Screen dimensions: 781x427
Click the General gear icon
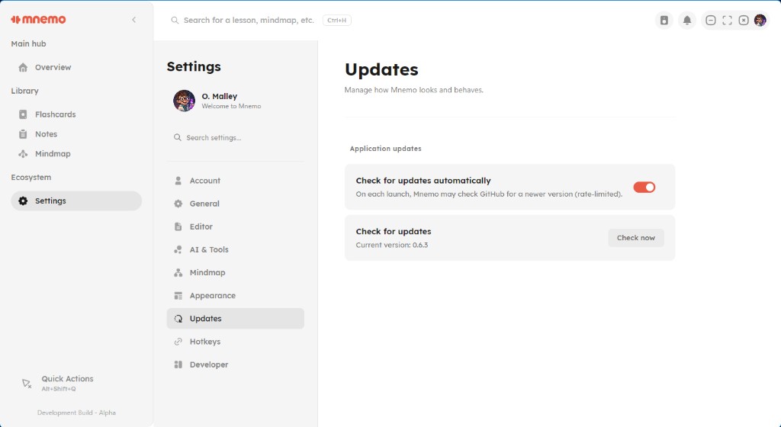[178, 204]
